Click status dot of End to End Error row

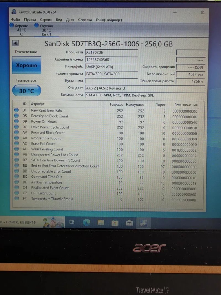tap(16, 165)
